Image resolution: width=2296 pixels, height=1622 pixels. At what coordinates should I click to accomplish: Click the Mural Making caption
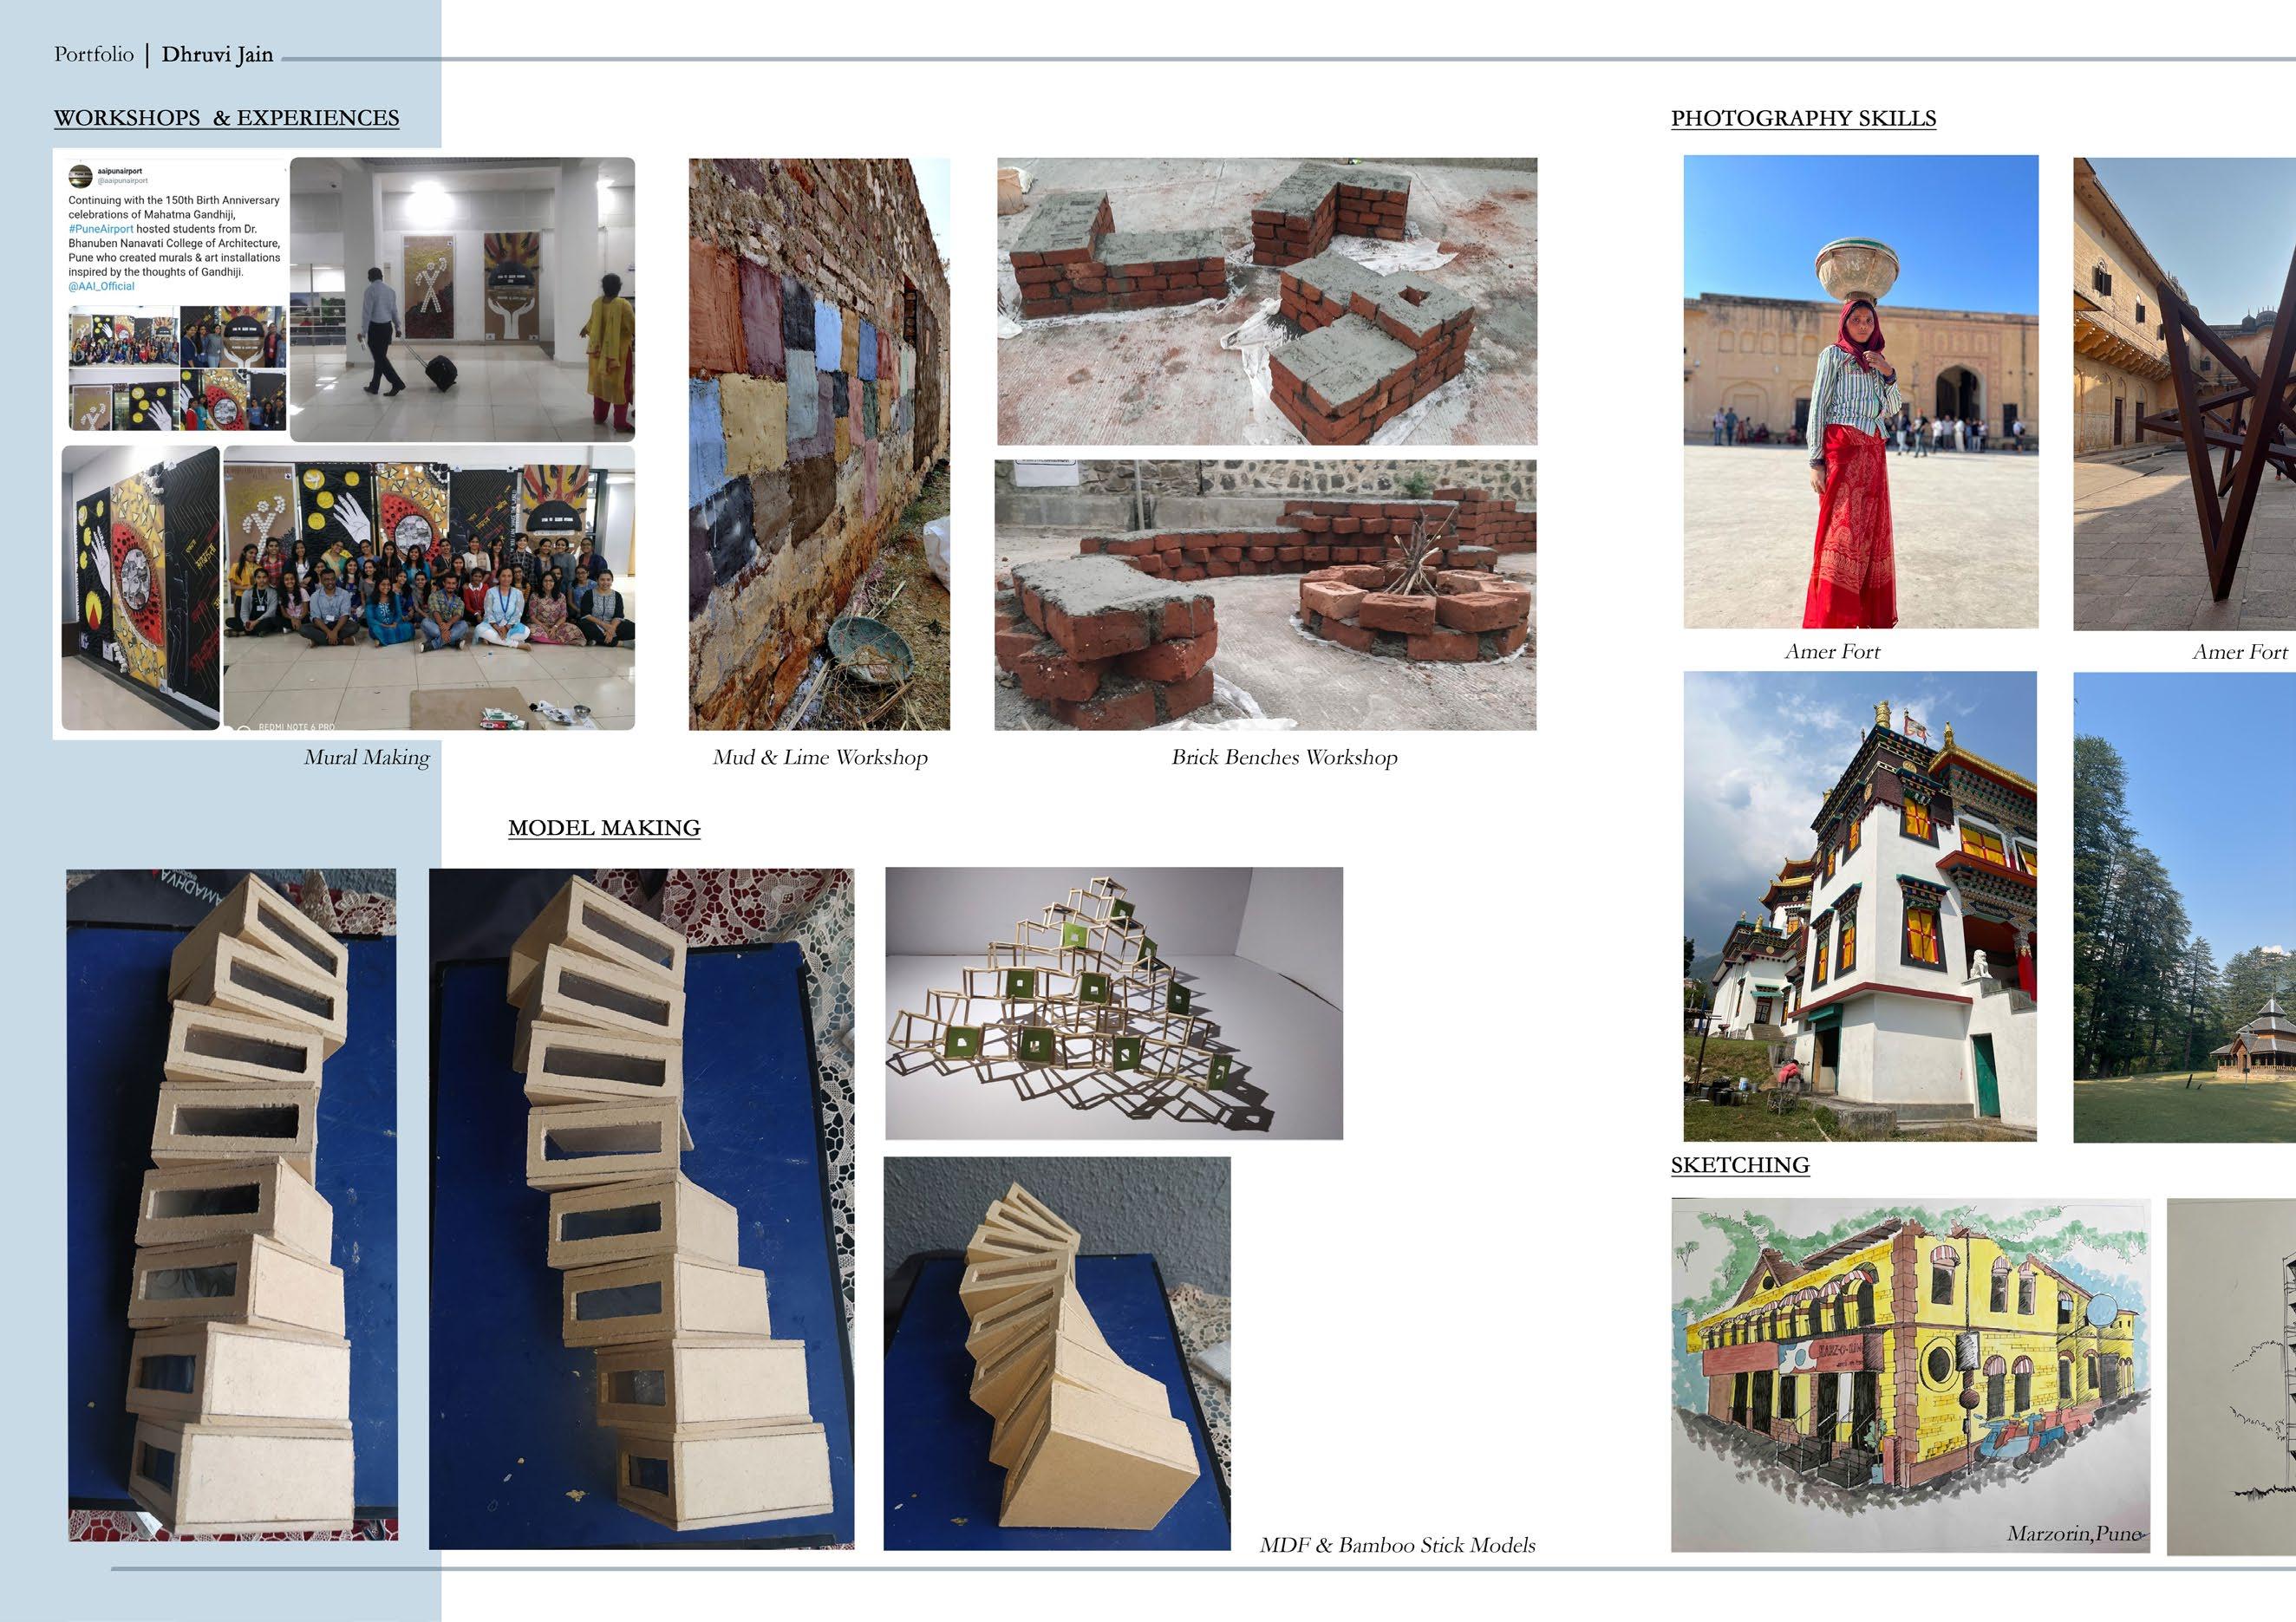coord(366,757)
